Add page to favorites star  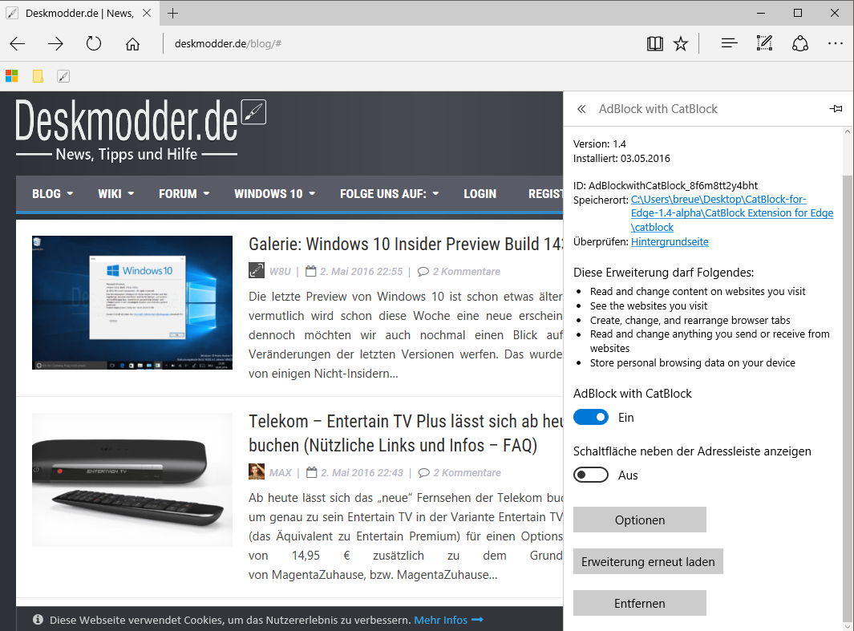(681, 43)
